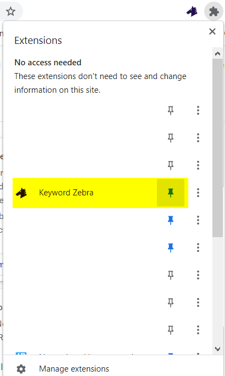
Task: Bookmark this page with the star icon
Action: point(10,12)
